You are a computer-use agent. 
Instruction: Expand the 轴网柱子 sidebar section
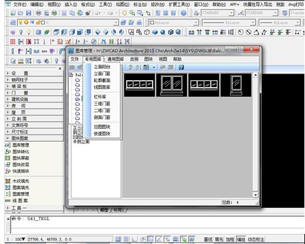click(x=34, y=79)
